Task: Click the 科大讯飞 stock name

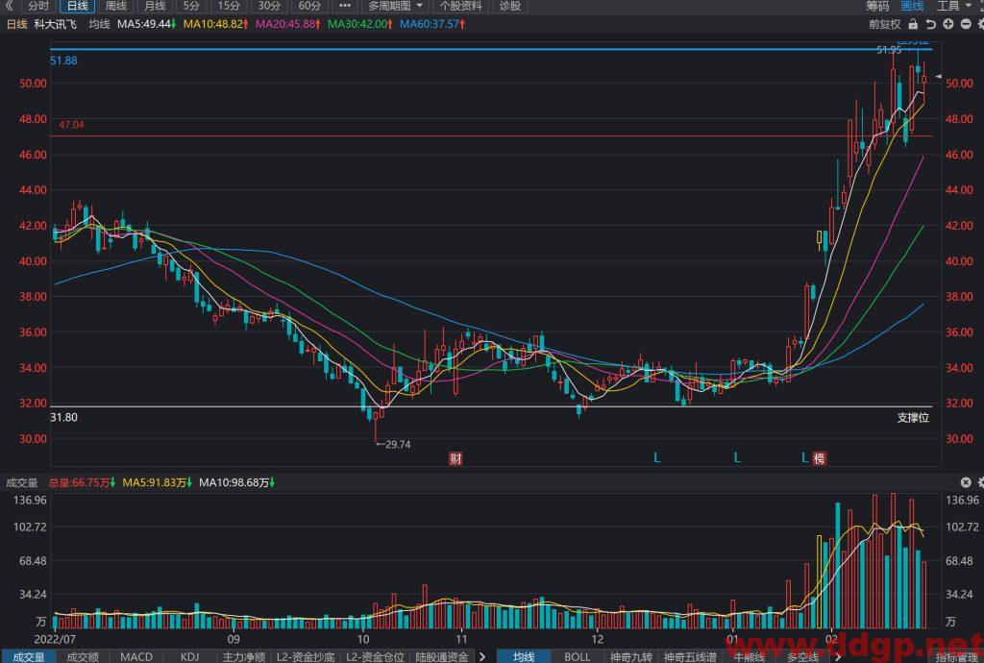Action: click(x=55, y=24)
